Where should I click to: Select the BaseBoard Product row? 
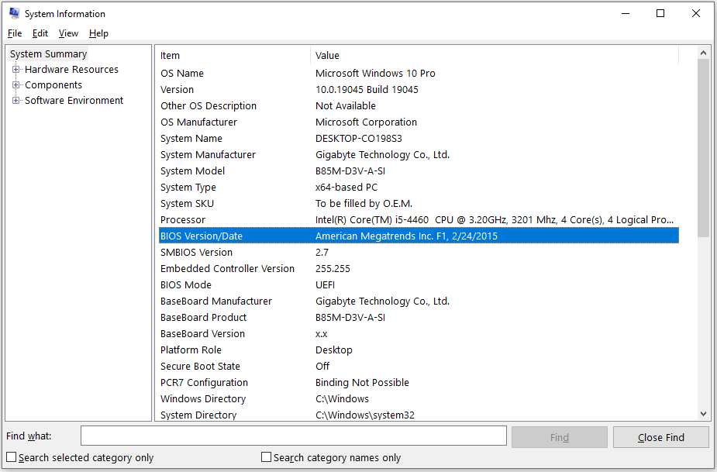tap(419, 318)
